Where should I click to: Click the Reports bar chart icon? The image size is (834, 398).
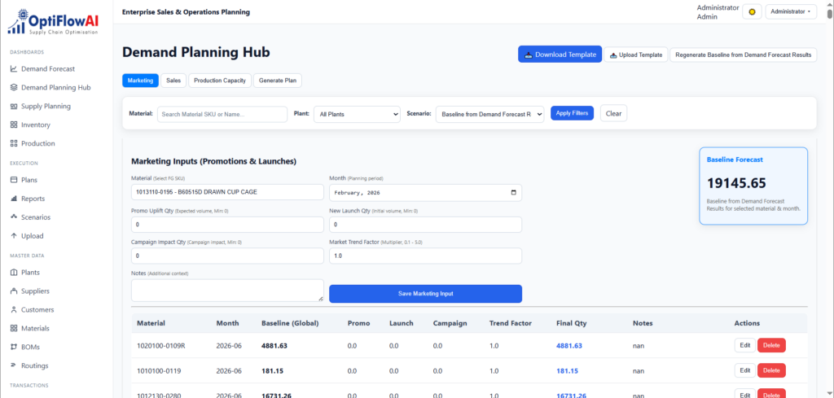click(x=14, y=199)
